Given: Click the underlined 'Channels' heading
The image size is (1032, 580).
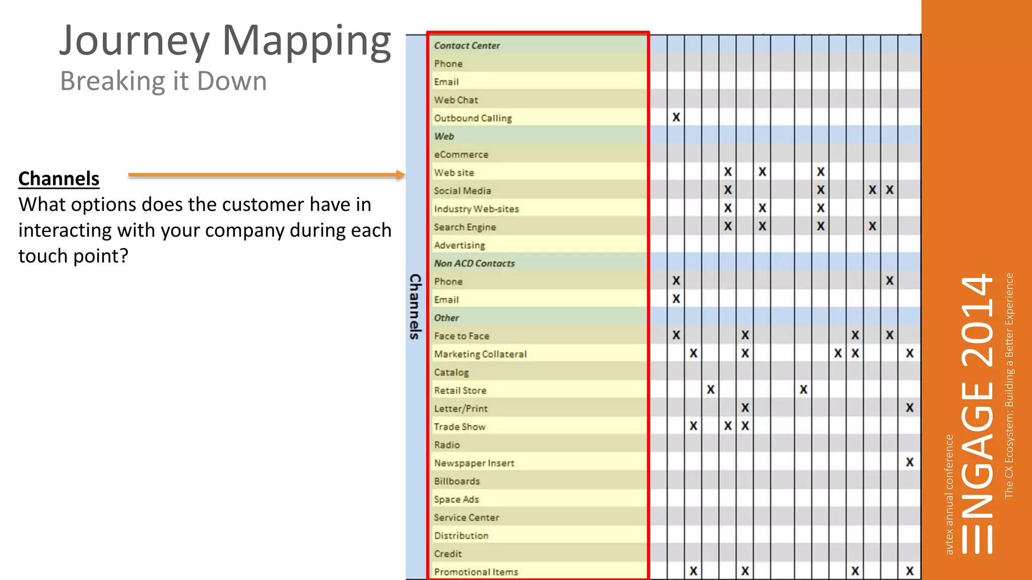Looking at the screenshot, I should point(59,179).
